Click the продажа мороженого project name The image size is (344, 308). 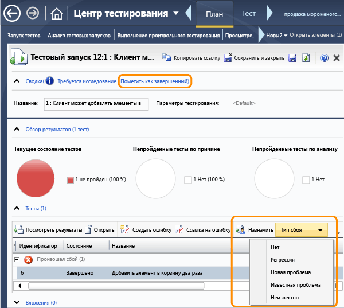tap(312, 14)
